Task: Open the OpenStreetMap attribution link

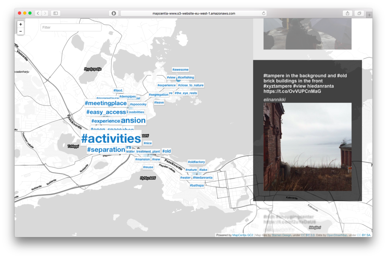Action: pyautogui.click(x=337, y=235)
